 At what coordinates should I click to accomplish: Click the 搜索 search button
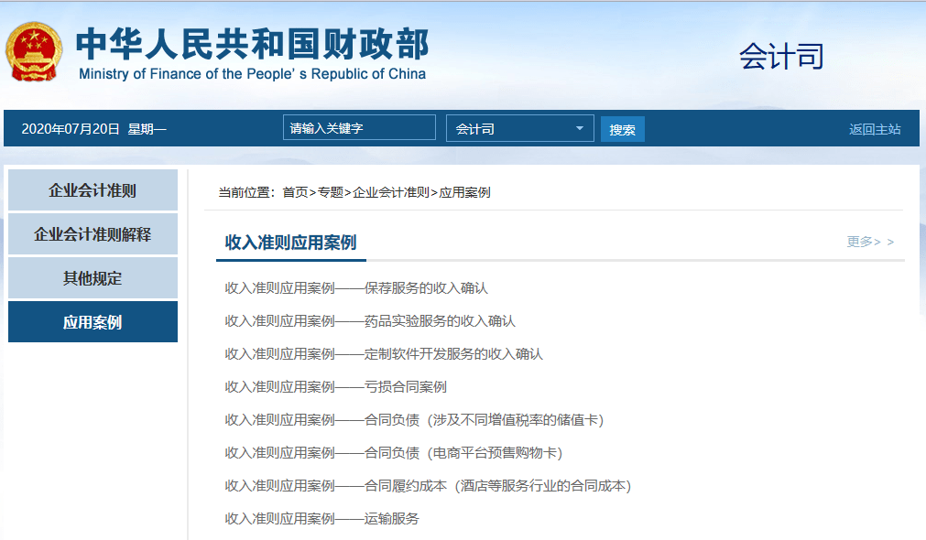click(x=622, y=127)
